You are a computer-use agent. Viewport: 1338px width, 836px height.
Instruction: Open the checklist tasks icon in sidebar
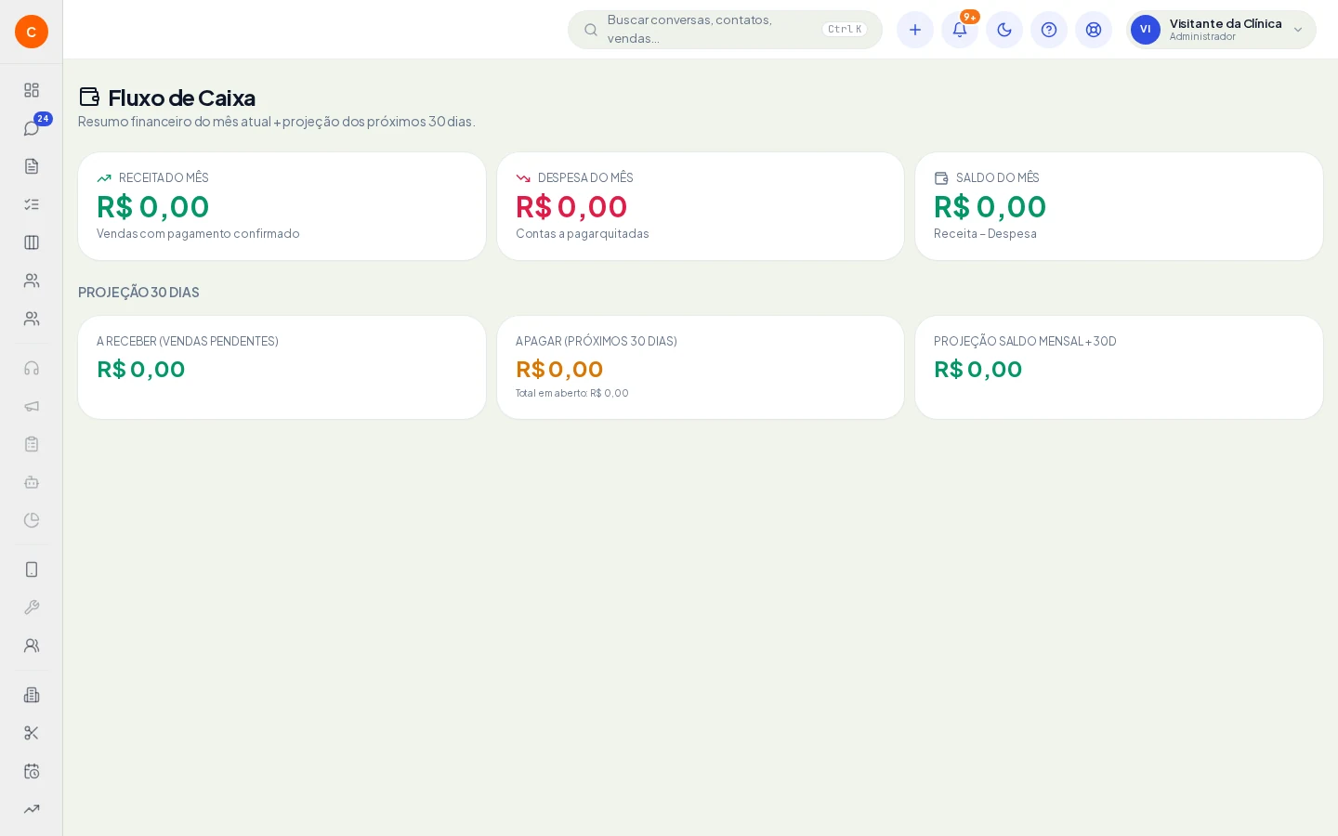pos(32,204)
